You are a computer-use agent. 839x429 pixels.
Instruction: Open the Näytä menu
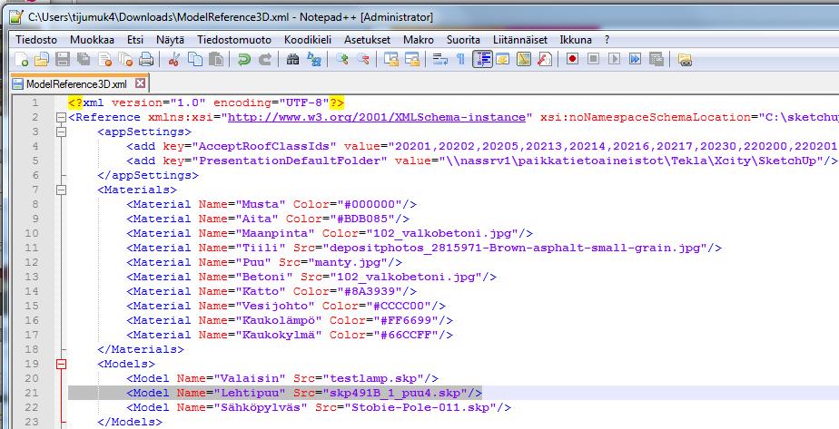click(x=170, y=40)
